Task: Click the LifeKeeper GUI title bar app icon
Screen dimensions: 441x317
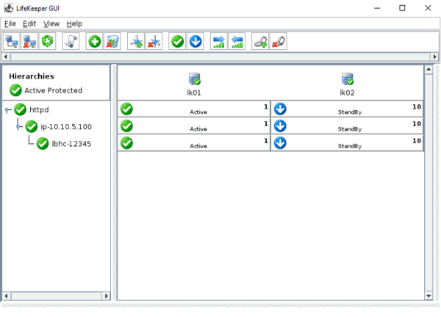Action: coord(9,8)
